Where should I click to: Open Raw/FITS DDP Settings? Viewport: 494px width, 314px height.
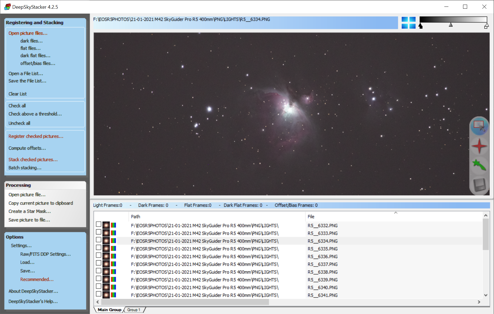point(46,254)
